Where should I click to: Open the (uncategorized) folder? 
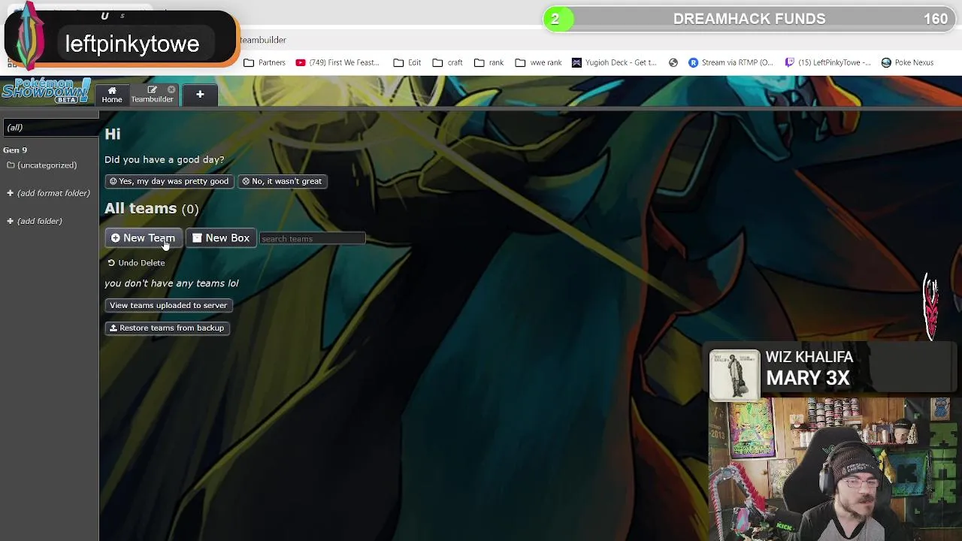point(42,165)
